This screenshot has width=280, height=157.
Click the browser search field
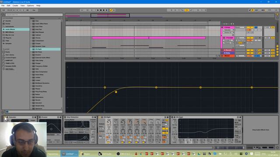34,14
